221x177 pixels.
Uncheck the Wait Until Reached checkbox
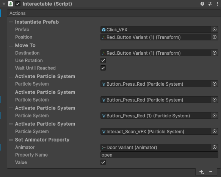[103, 68]
